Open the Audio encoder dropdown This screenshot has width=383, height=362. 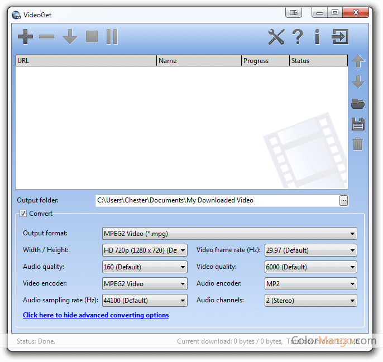coord(310,284)
